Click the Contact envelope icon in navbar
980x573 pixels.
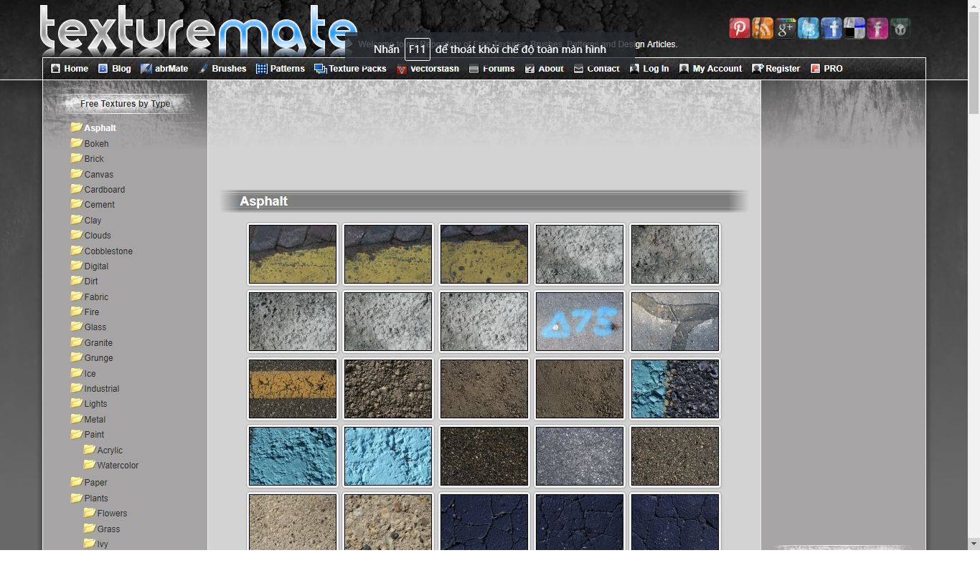(x=578, y=69)
